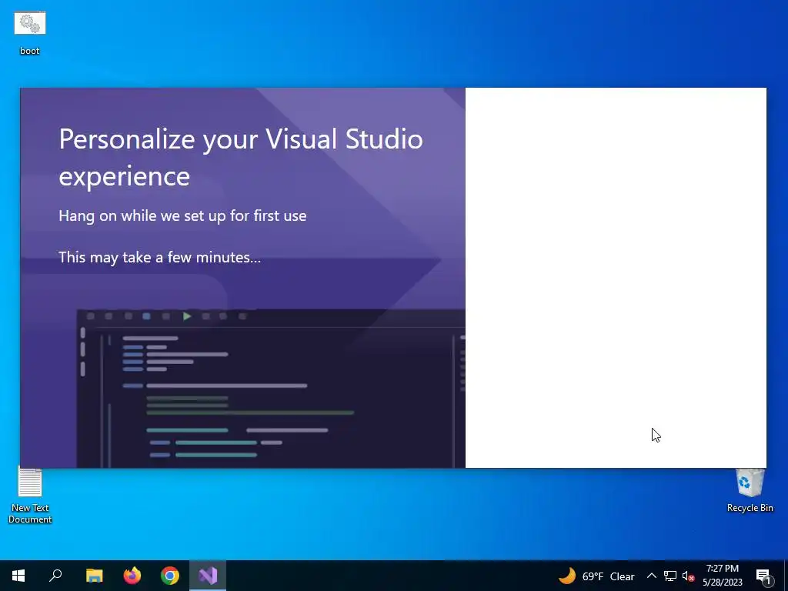Viewport: 788px width, 591px height.
Task: Launch Google Chrome from the taskbar
Action: point(170,576)
